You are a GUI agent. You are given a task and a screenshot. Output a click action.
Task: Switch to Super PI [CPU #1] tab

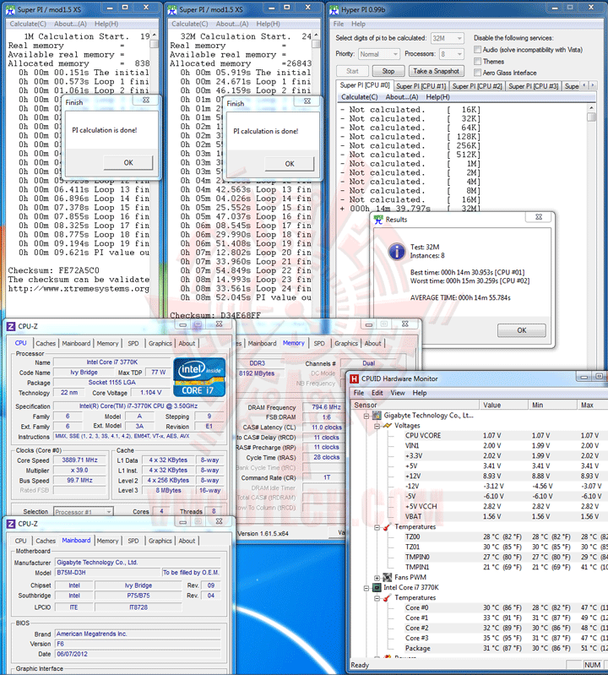pyautogui.click(x=421, y=86)
